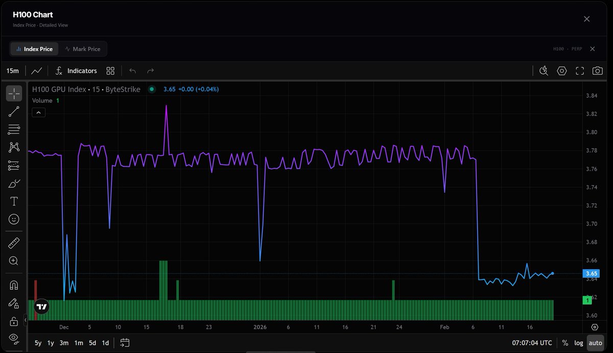Select the brush drawing tool

point(14,184)
